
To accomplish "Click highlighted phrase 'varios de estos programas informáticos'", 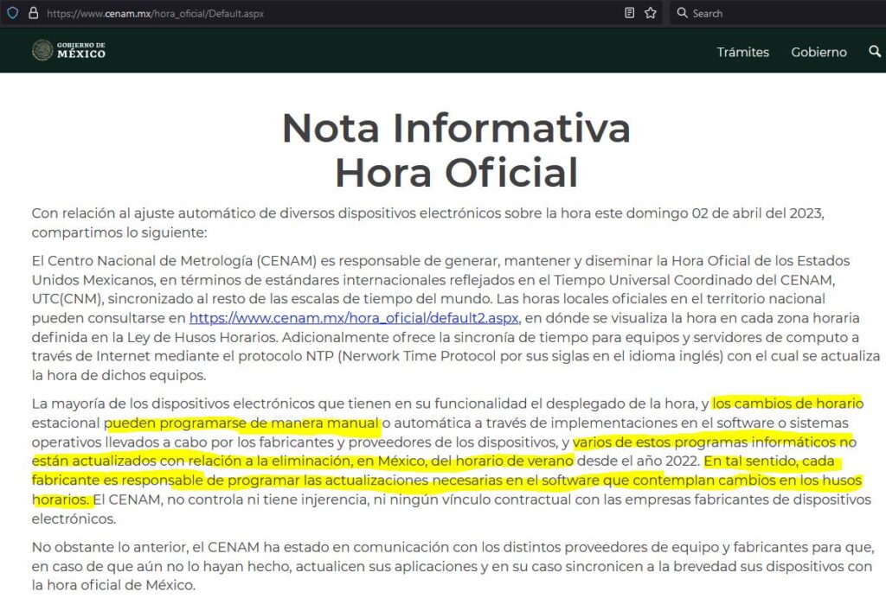I will (x=714, y=442).
